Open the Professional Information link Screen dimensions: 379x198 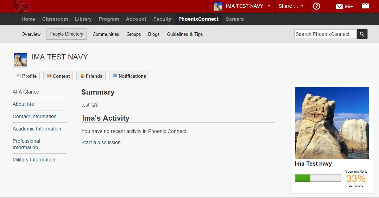point(26,144)
